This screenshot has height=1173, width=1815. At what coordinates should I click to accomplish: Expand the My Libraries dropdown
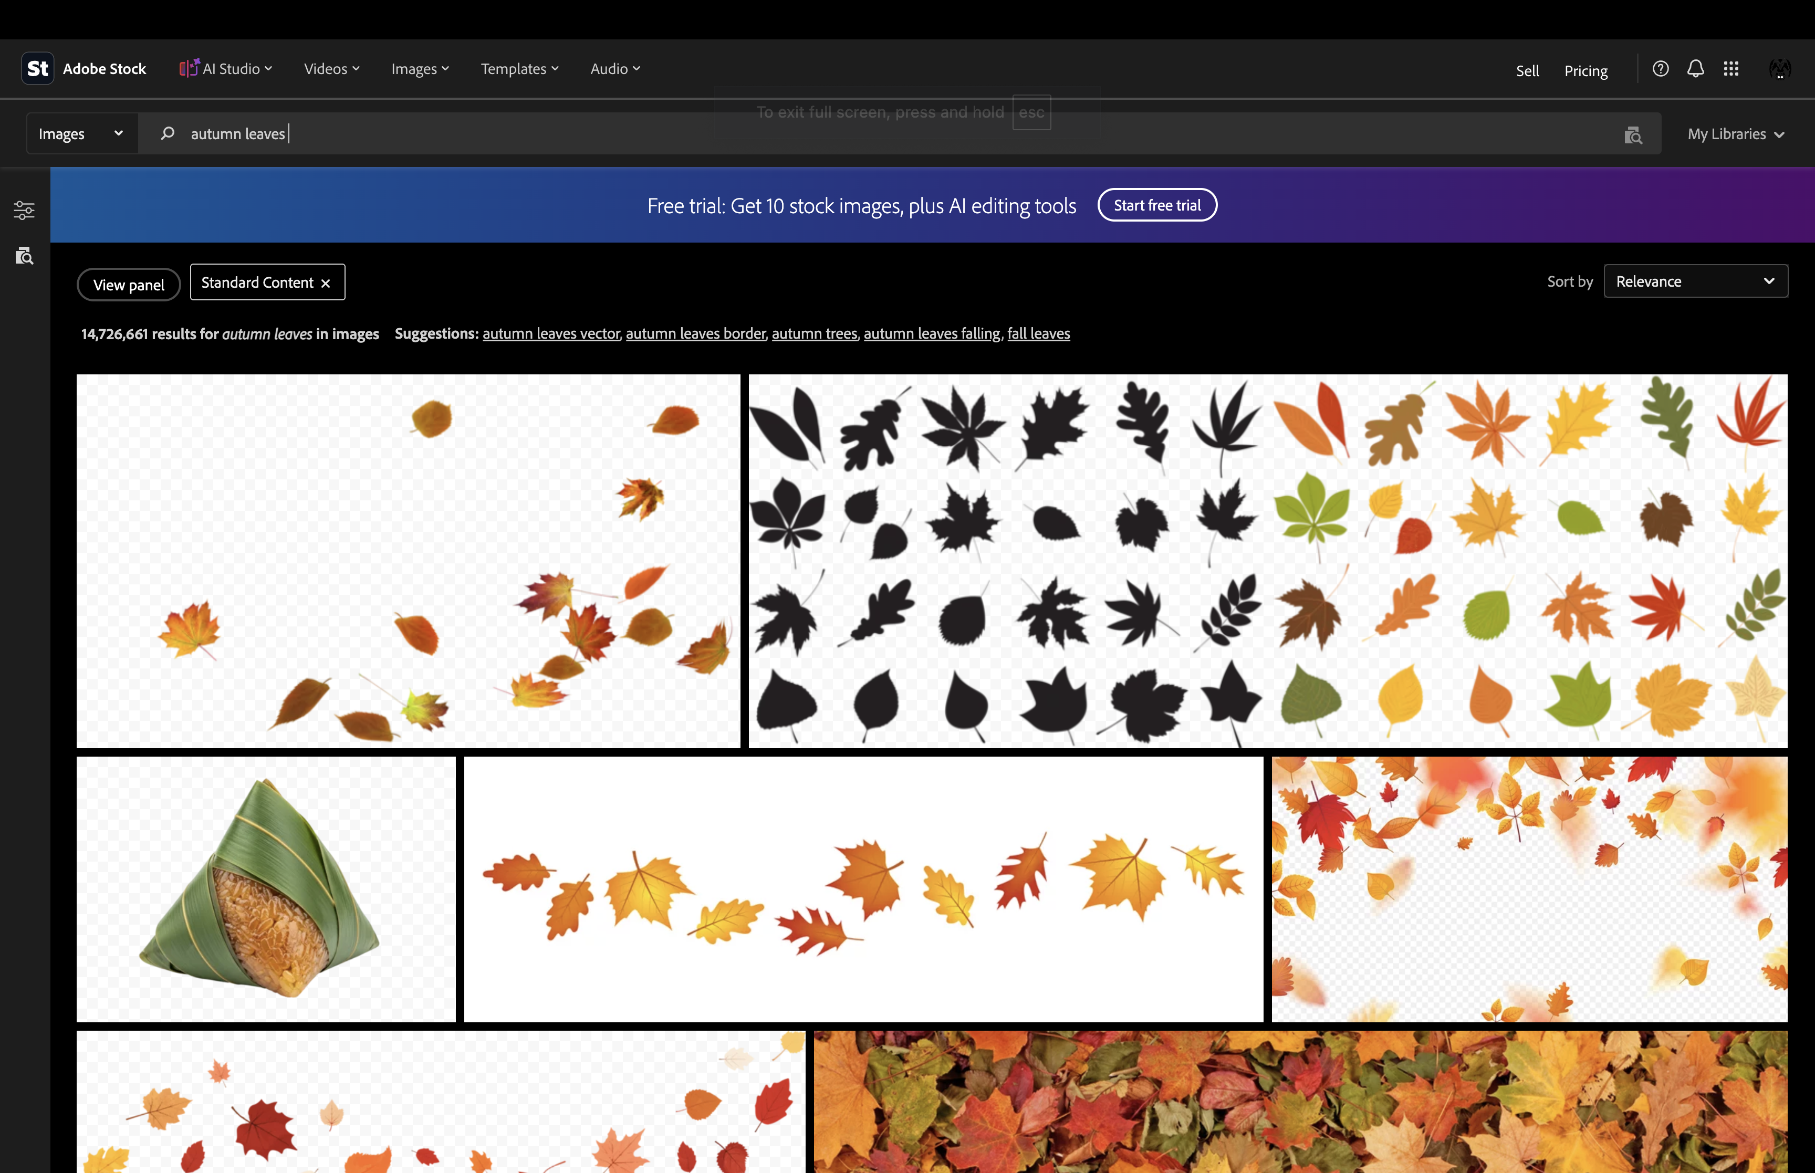tap(1736, 134)
